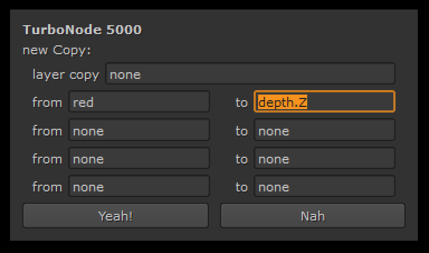
Task: Click the 'new Copy:' label
Action: point(56,50)
